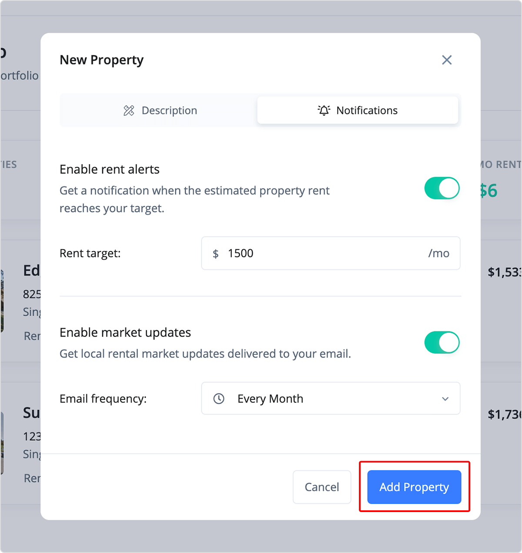Click the New Property dialog title
Screen dimensions: 522x553
(x=101, y=60)
